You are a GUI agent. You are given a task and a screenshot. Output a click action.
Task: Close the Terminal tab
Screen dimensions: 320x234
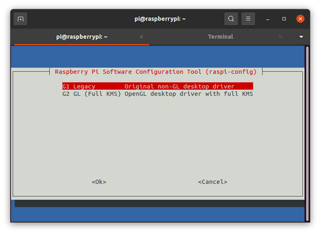coord(280,37)
